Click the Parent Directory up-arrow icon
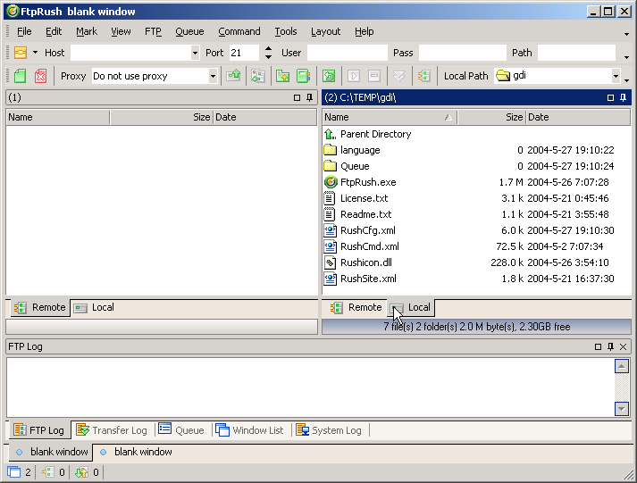This screenshot has width=637, height=483. click(x=331, y=134)
